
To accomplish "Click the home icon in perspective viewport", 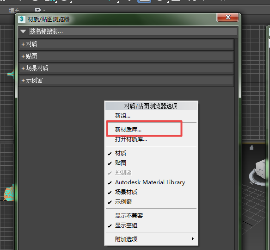I will tap(252, 148).
